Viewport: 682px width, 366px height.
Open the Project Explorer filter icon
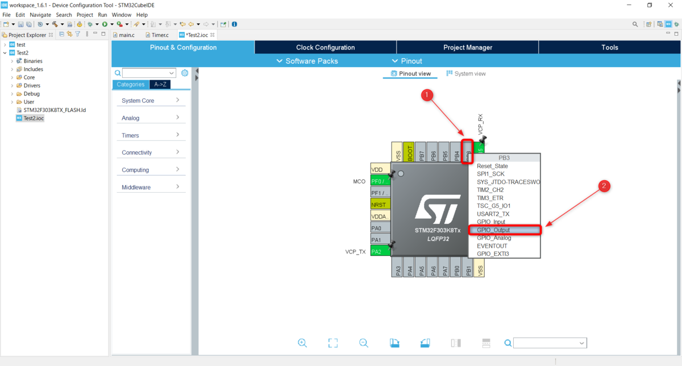(78, 34)
